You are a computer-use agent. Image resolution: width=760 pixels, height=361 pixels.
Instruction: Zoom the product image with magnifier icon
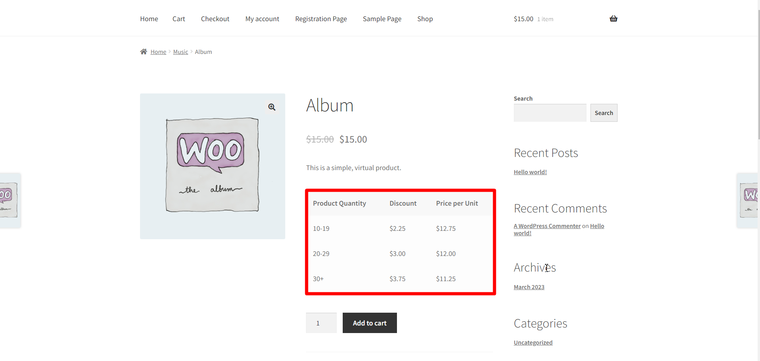pyautogui.click(x=272, y=107)
